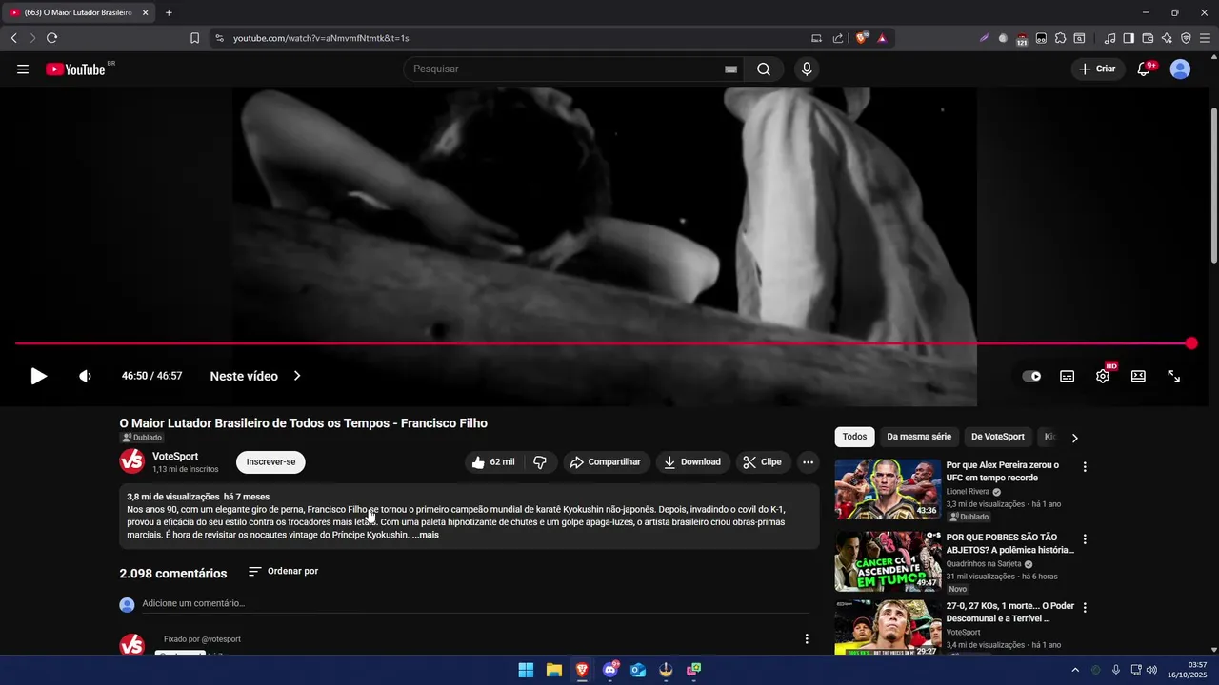This screenshot has height=685, width=1219.
Task: Click the search magnifier button
Action: [764, 69]
